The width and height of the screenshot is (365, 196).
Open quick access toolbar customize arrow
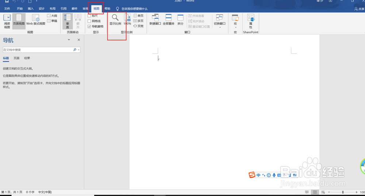[x=36, y=1]
